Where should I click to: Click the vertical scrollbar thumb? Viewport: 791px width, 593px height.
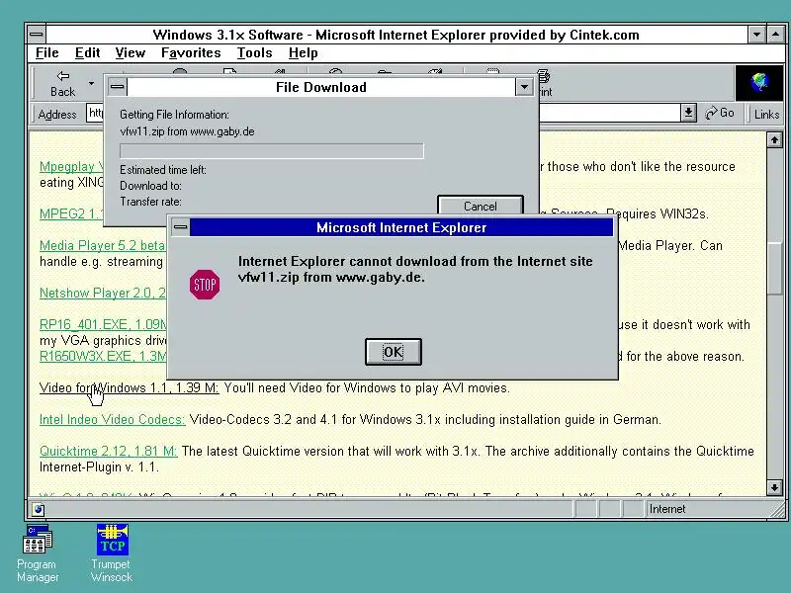click(774, 268)
